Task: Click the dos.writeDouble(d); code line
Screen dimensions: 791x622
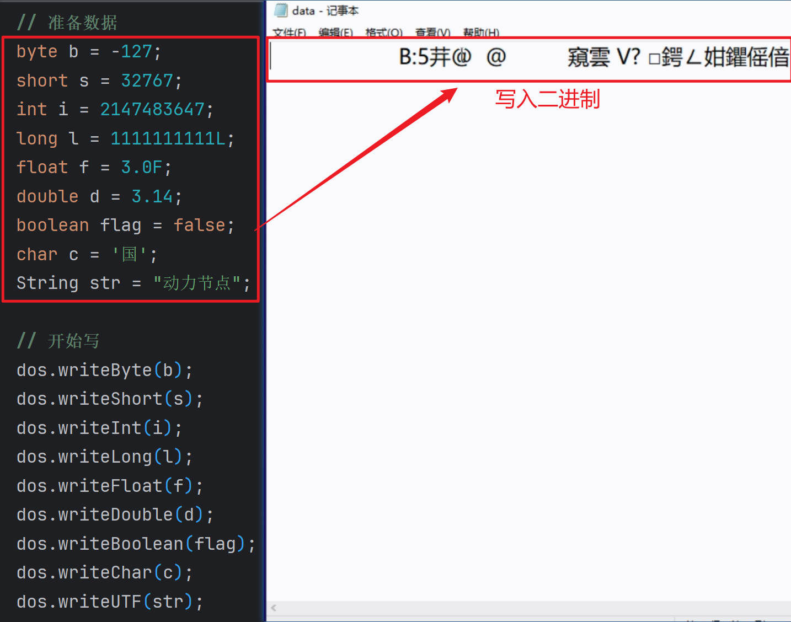Action: [x=114, y=514]
